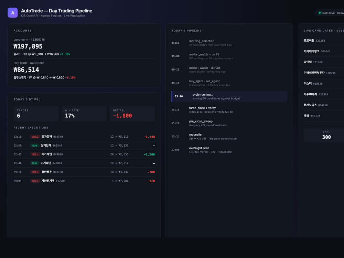Click SELL badge on the 12:45 execution

click(x=35, y=154)
